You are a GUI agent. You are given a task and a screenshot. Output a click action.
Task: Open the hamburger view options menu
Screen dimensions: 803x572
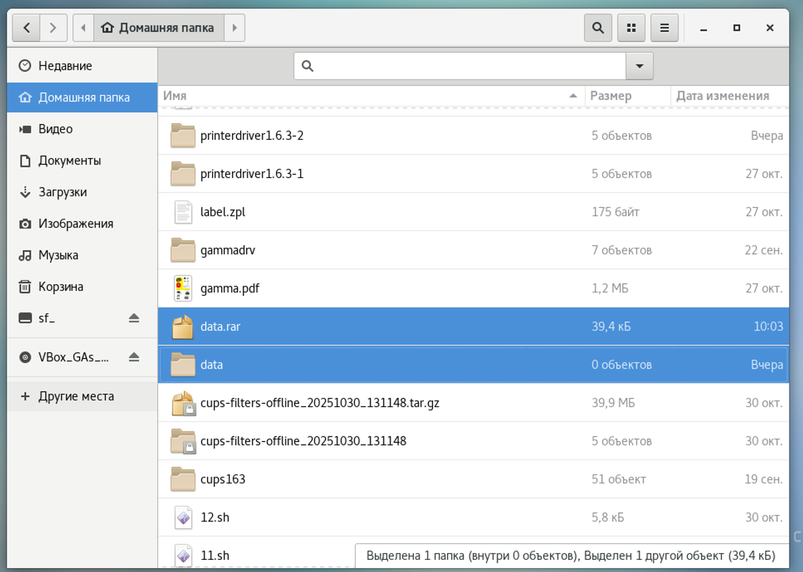click(x=664, y=28)
